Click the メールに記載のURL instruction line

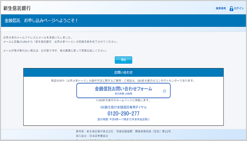(60, 42)
